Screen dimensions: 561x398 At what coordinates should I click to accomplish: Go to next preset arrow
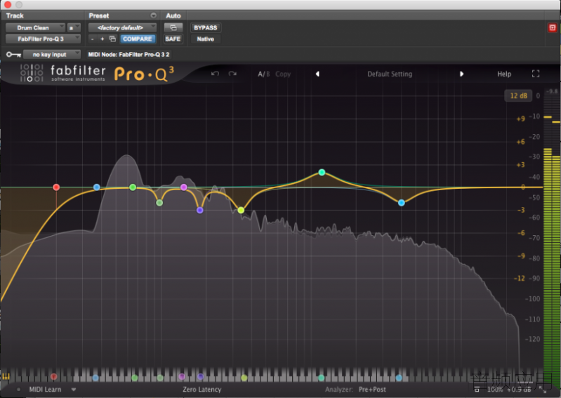[x=461, y=74]
